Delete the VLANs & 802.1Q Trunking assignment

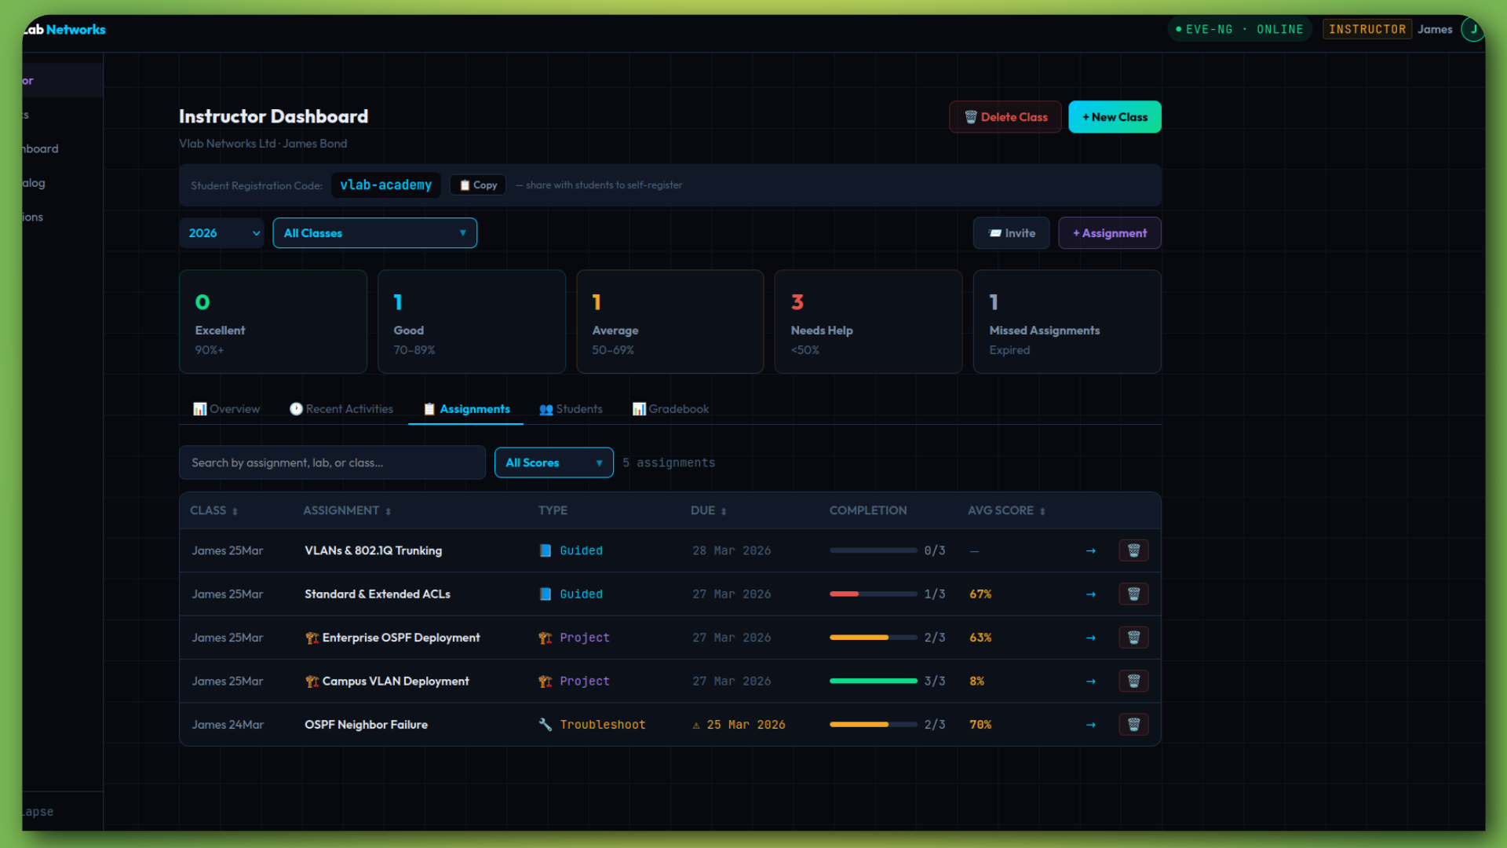tap(1133, 550)
